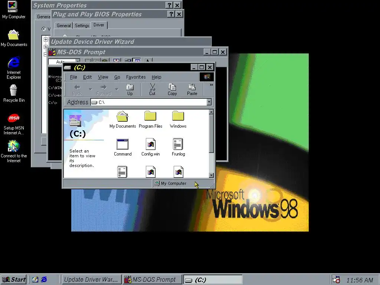Click the full screen toolbar icon in MS-DOS Prompt
Image resolution: width=380 pixels, height=285 pixels.
point(117,60)
